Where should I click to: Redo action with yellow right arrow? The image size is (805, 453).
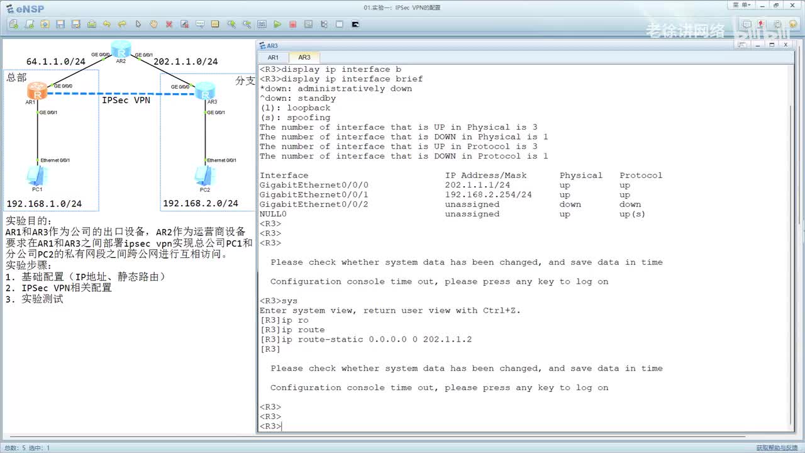[x=122, y=25]
